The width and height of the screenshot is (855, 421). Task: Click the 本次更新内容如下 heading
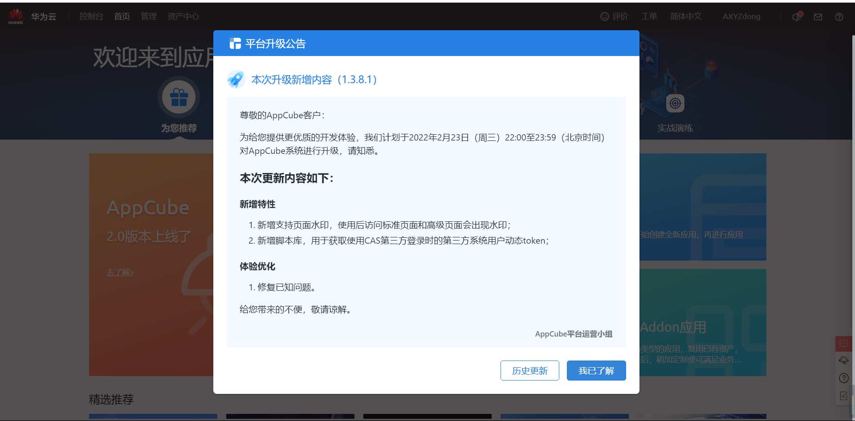pos(287,178)
